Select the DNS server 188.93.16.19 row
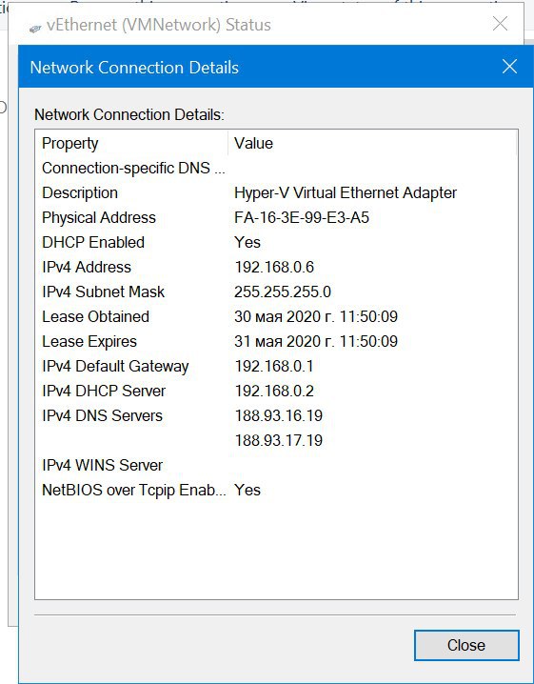Image resolution: width=534 pixels, height=684 pixels. 276,415
